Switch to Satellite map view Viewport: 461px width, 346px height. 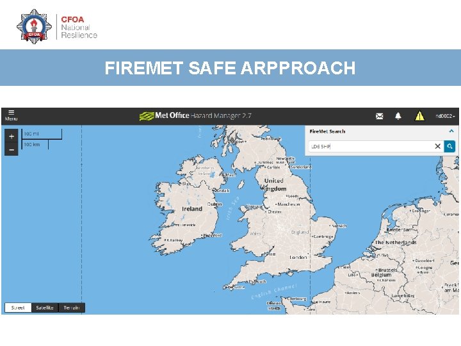(x=45, y=308)
